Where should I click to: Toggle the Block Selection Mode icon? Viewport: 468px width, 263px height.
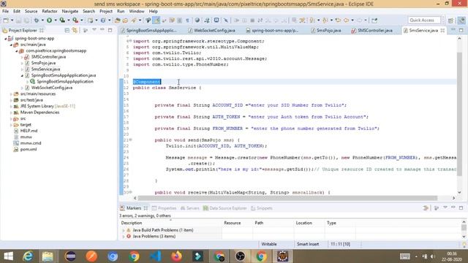[x=179, y=20]
